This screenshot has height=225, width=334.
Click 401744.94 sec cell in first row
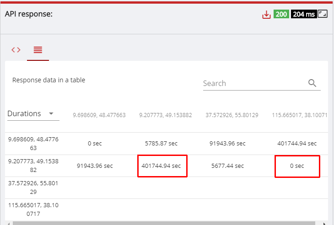[x=297, y=144]
